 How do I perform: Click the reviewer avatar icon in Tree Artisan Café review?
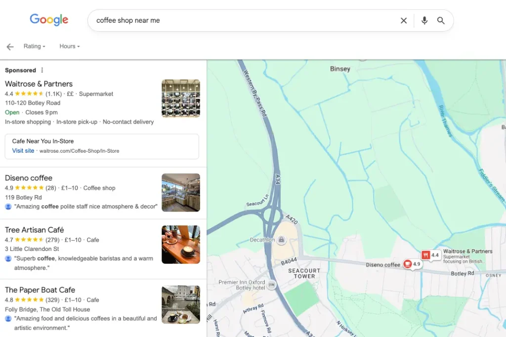(8, 258)
